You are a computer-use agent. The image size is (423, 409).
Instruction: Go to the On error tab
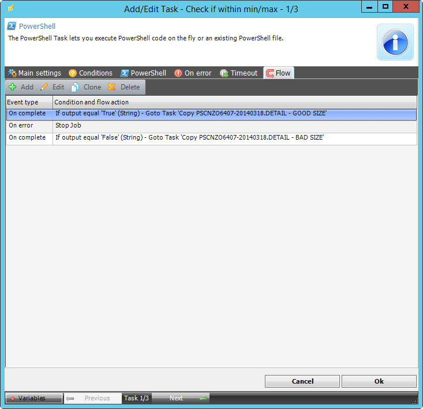[x=193, y=73]
